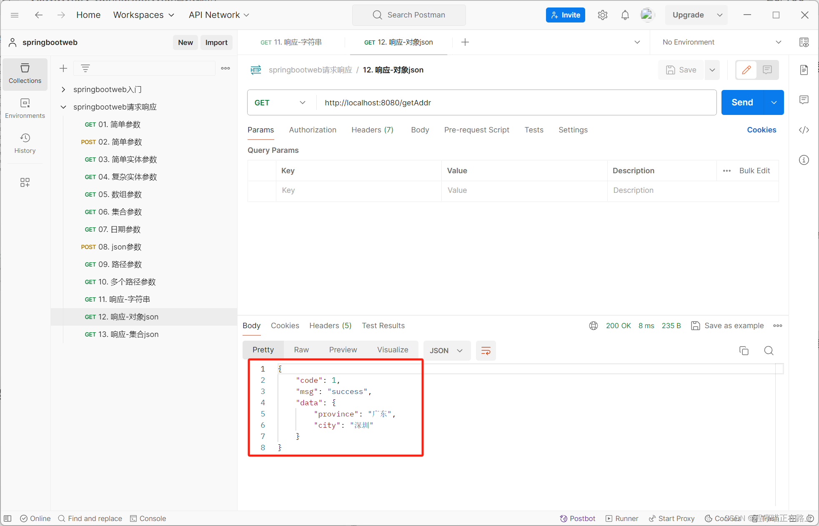Expand the springbootweb入门 collection
This screenshot has height=526, width=819.
(x=63, y=90)
